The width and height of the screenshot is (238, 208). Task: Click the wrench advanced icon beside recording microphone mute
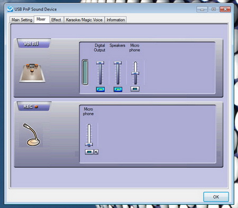[96, 152]
